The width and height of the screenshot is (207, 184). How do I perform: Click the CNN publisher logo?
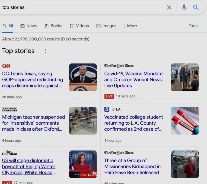(x=6, y=66)
